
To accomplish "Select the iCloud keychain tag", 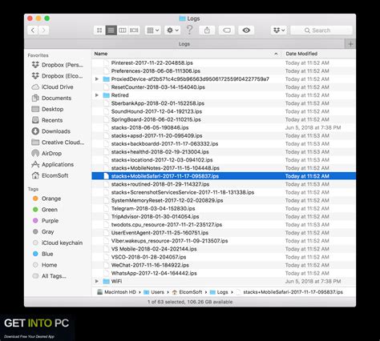I will coord(58,243).
